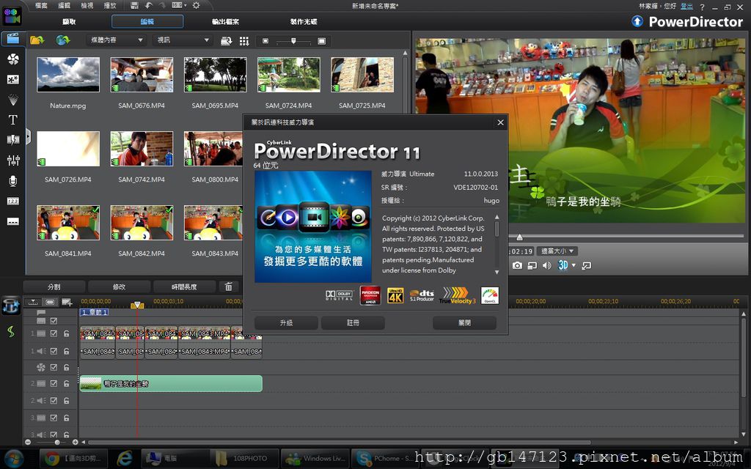Open the 適當大小 preview zoom dropdown
The height and width of the screenshot is (469, 751).
[557, 251]
